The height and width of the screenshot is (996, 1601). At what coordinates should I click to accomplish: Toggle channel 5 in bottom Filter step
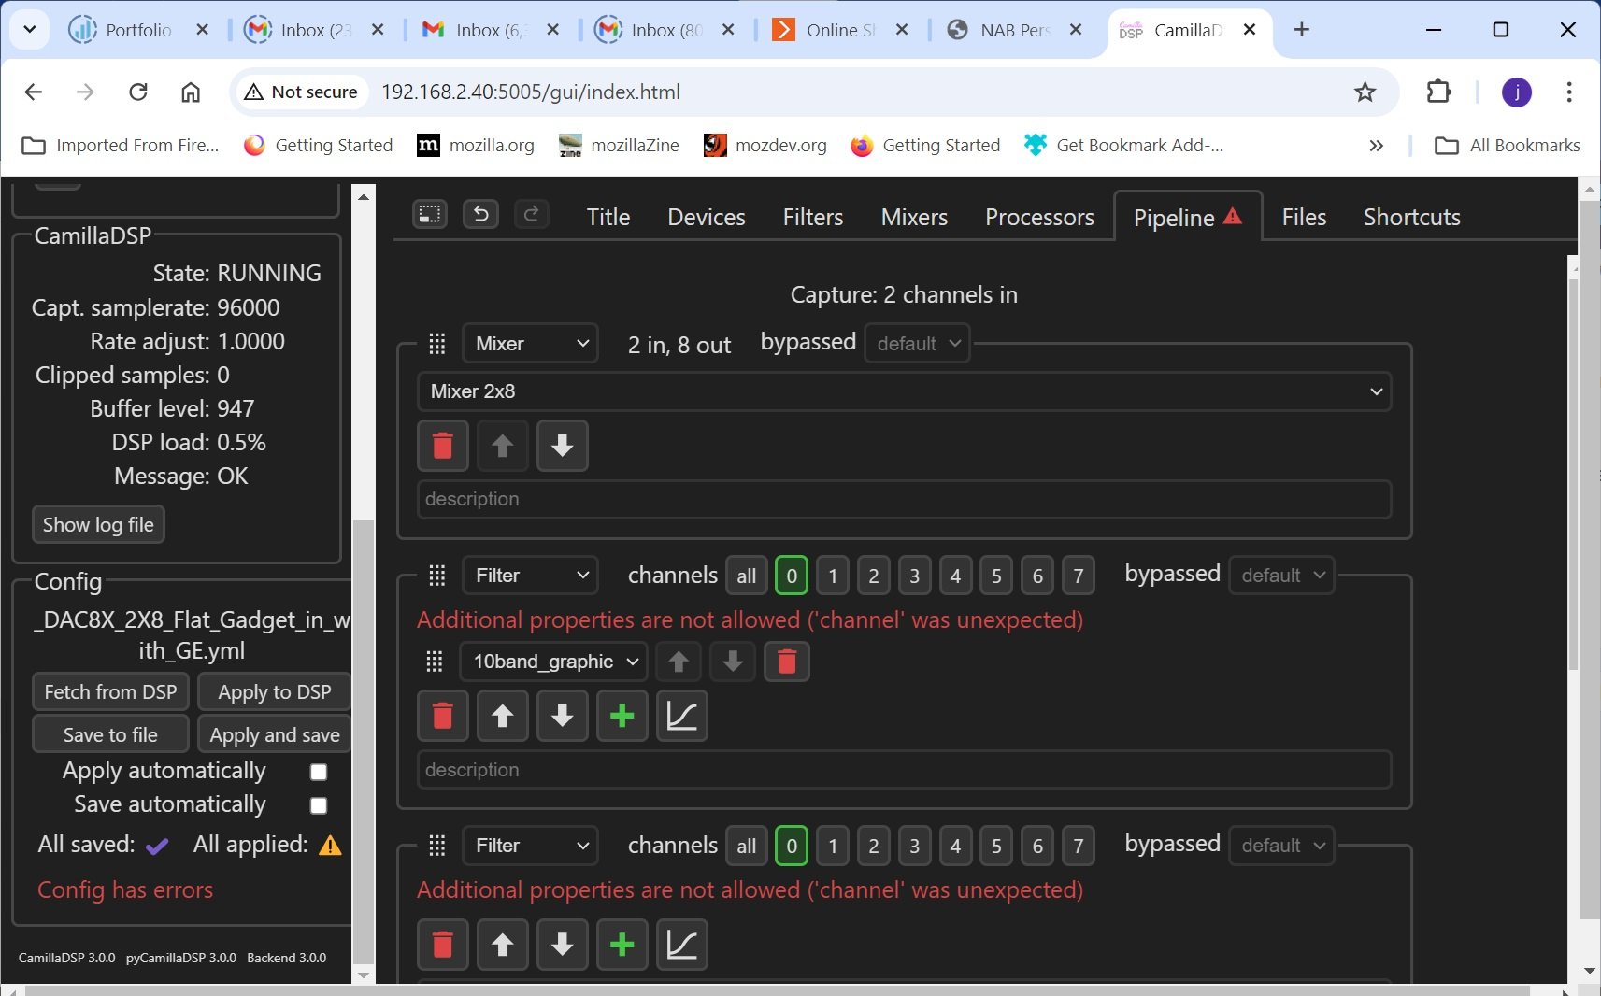(x=996, y=846)
